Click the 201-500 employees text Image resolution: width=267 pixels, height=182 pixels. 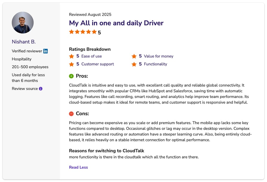coord(30,67)
